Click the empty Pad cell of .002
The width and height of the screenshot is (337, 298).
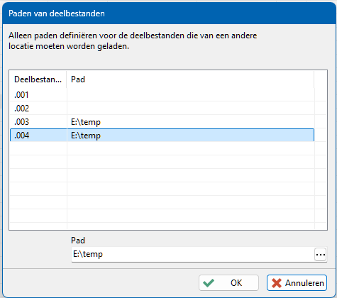click(191, 109)
